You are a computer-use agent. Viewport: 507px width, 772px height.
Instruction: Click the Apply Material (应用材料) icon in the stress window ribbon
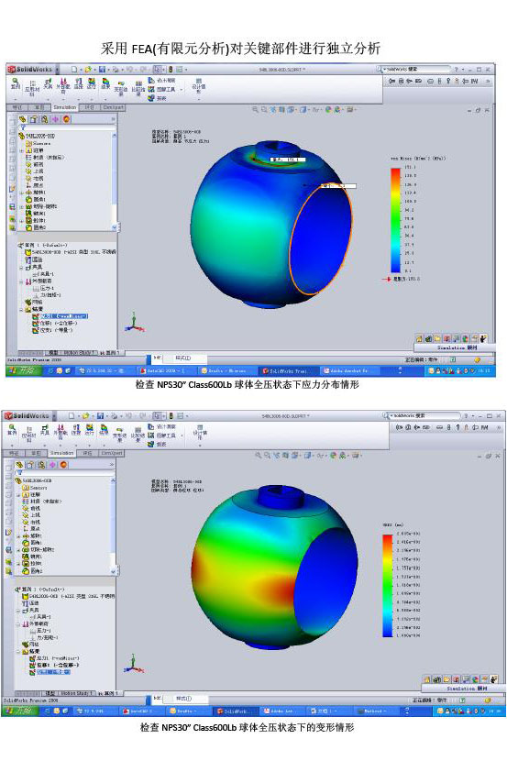point(32,88)
